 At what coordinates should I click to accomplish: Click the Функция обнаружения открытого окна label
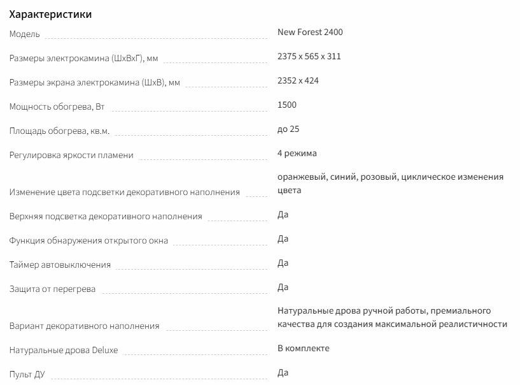click(x=88, y=241)
